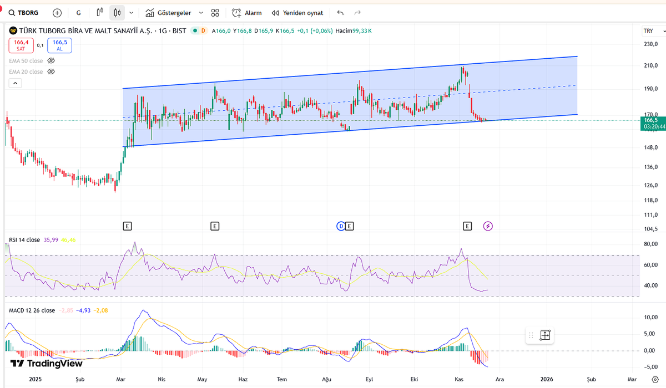Click the purple lightning news marker

tap(488, 226)
